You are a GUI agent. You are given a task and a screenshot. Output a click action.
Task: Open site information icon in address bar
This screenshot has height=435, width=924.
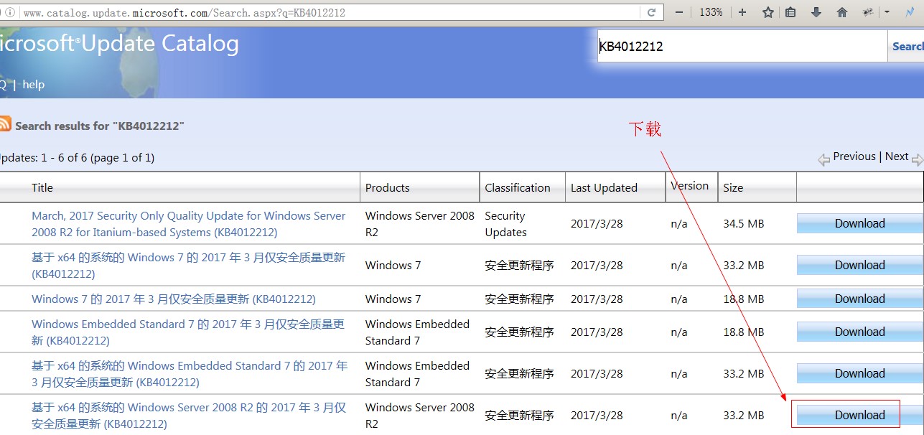pos(11,12)
